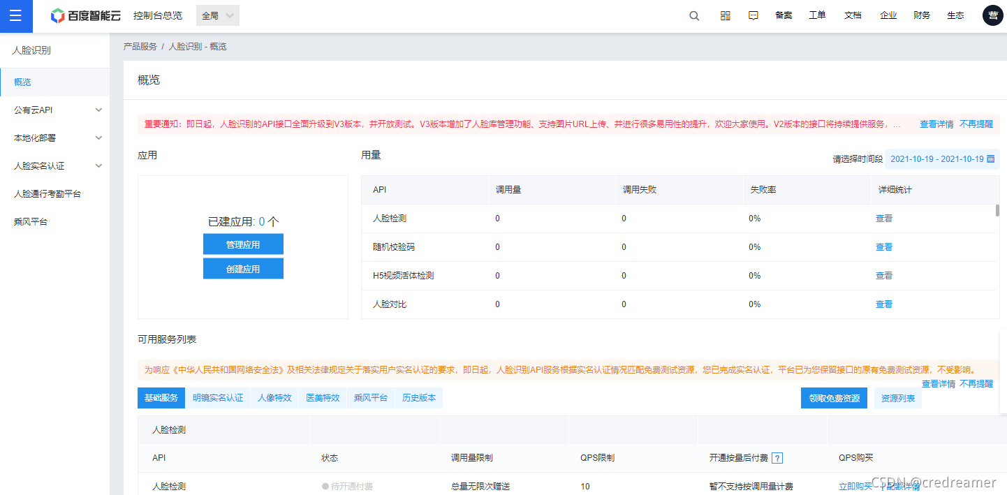This screenshot has height=495, width=1007.
Task: Click 总量无限次赠送 cell
Action: 480,487
